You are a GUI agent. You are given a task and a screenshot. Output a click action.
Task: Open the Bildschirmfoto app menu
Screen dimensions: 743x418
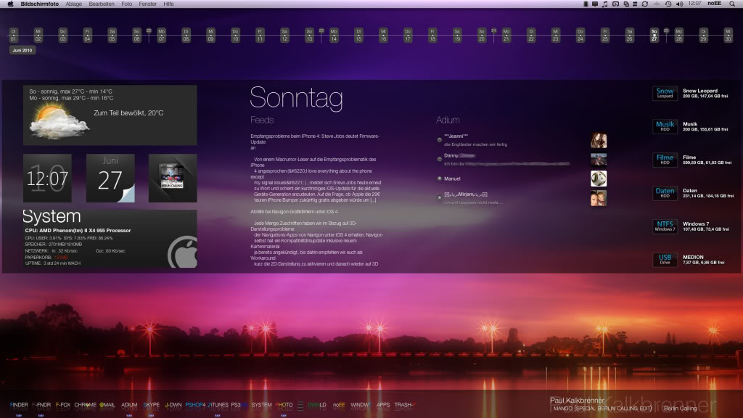tap(40, 4)
